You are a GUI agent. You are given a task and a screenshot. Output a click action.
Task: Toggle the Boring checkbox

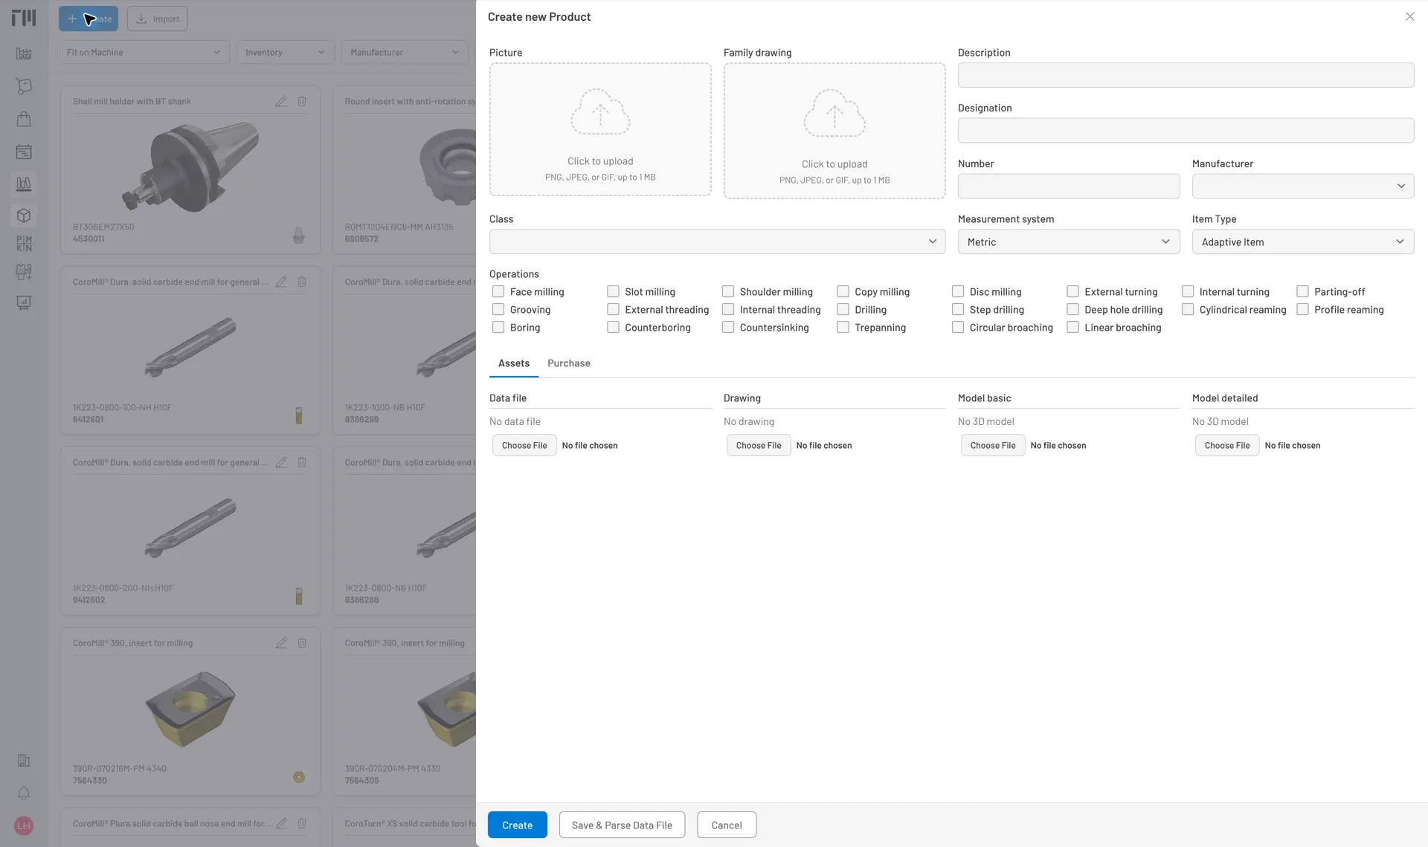[498, 327]
